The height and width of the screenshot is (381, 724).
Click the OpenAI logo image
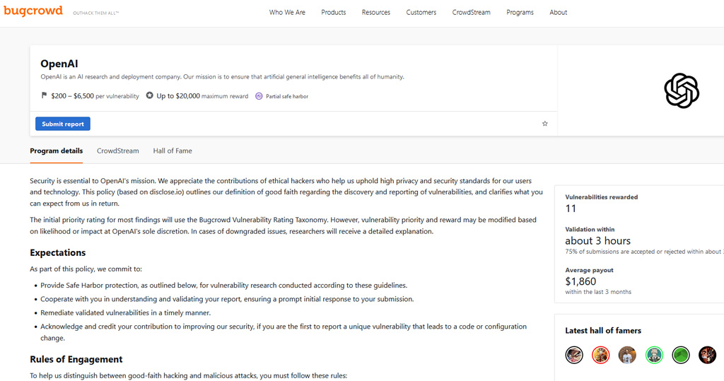[x=681, y=90]
